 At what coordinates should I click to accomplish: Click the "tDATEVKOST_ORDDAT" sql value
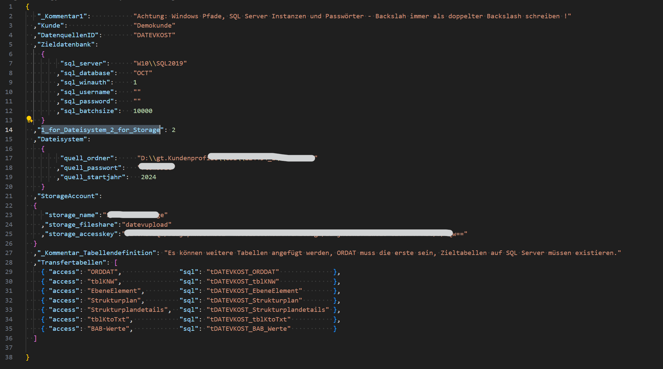point(243,272)
